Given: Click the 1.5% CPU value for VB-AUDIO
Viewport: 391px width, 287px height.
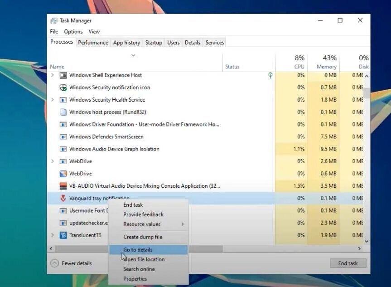Looking at the screenshot, I should [299, 186].
